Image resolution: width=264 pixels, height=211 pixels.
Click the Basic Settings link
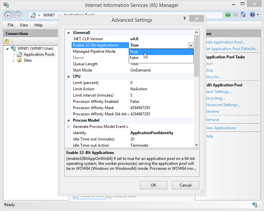[x=219, y=92]
